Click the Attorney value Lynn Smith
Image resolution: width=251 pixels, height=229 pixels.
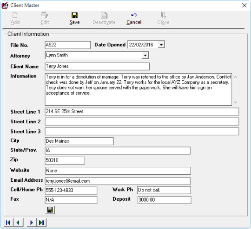[x=57, y=55]
